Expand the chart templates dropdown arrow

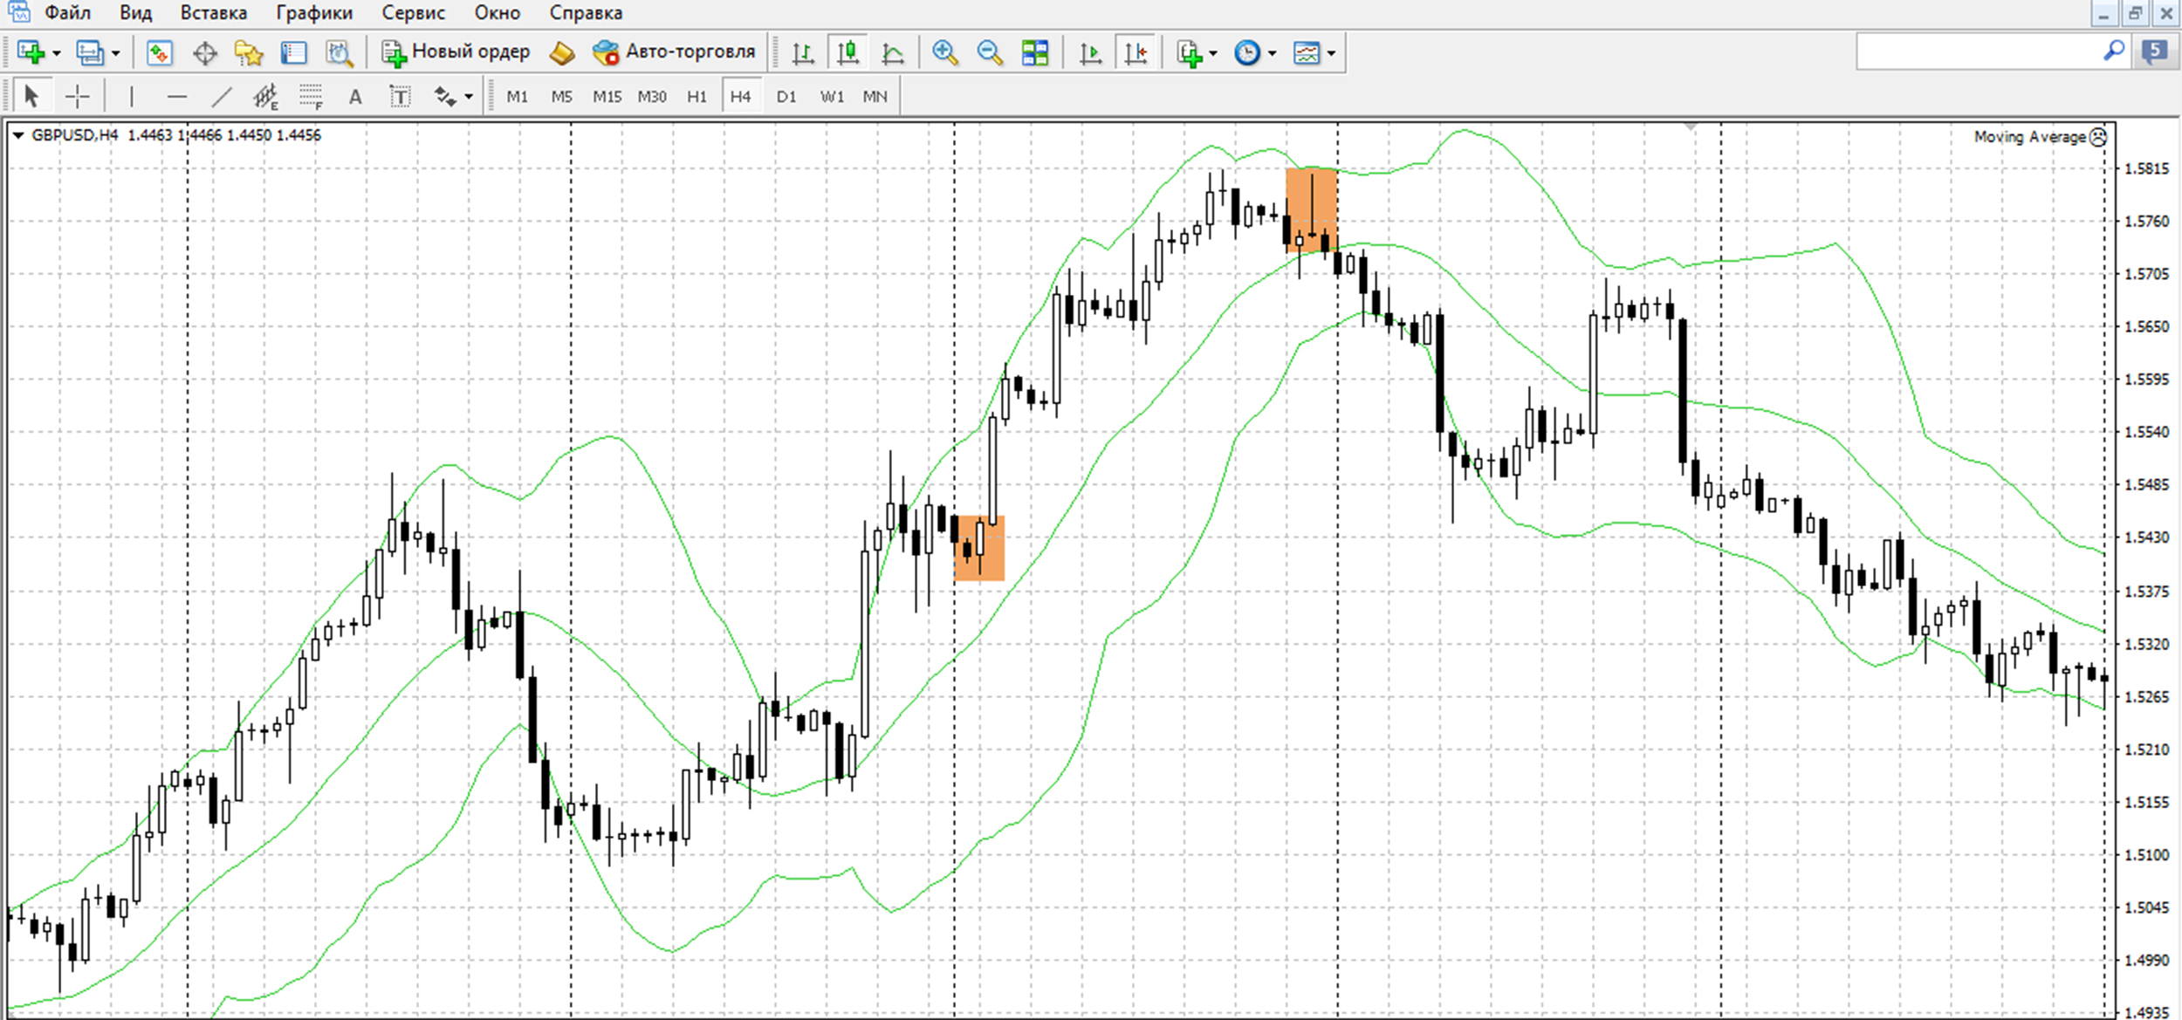[1331, 54]
